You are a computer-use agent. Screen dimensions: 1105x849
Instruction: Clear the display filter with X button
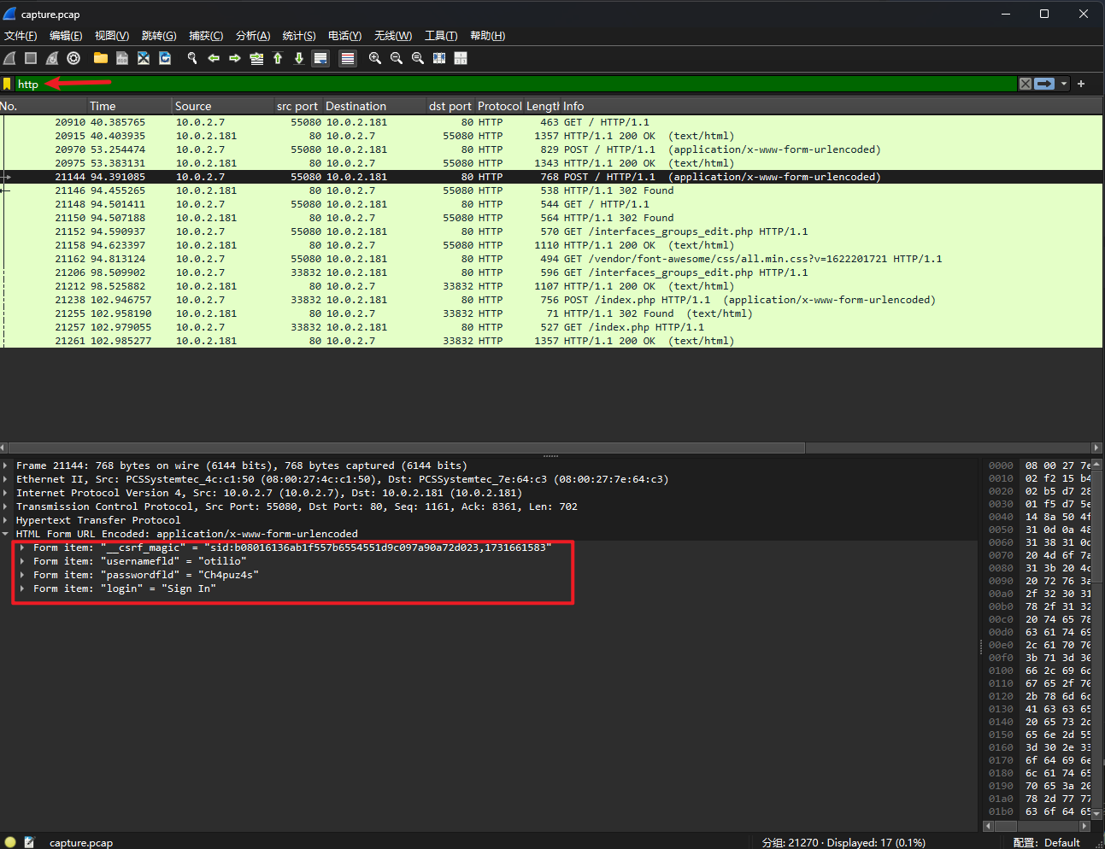[x=1025, y=84]
